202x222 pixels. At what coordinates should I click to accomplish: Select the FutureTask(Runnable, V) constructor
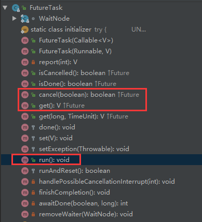coord(75,51)
